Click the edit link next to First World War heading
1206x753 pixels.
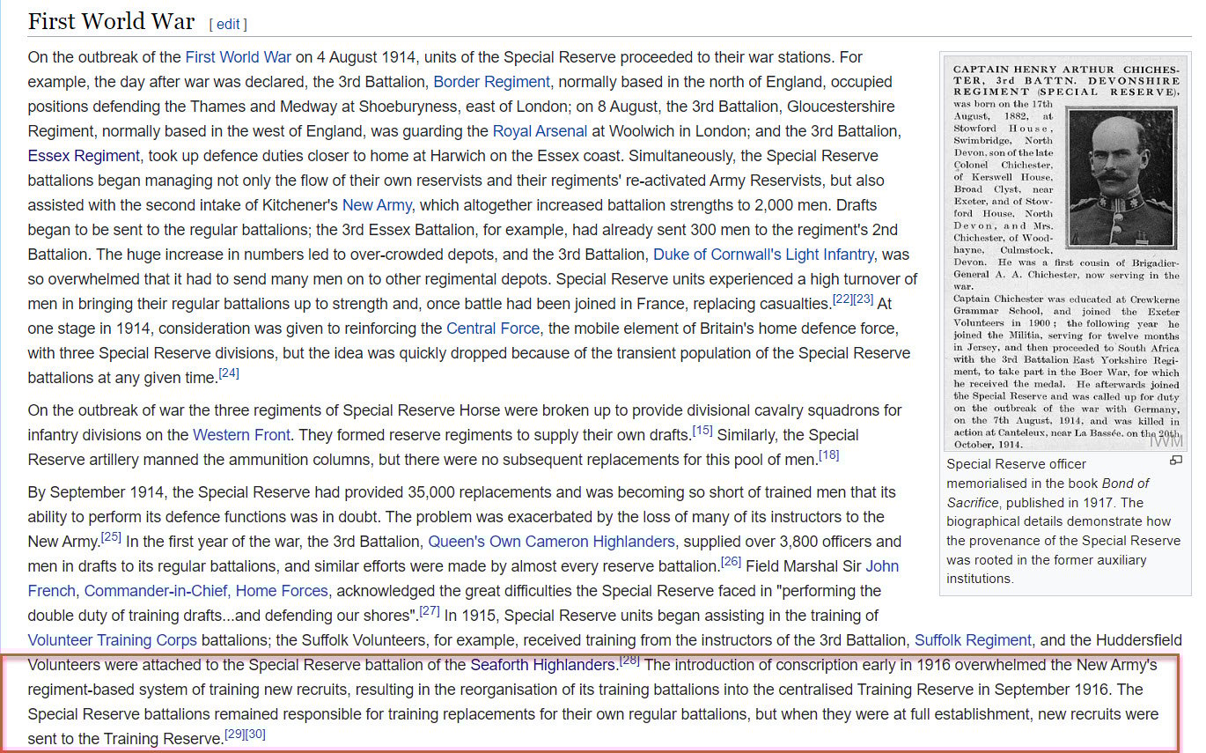[x=228, y=24]
